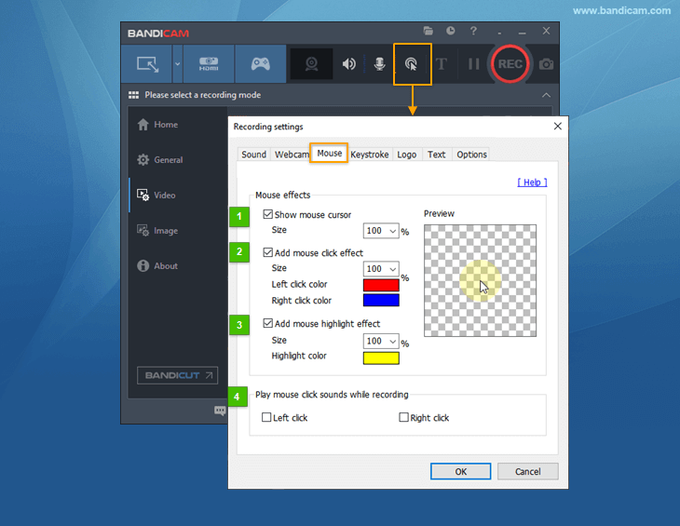The width and height of the screenshot is (680, 526).
Task: Click the BANDICUT button
Action: point(177,375)
